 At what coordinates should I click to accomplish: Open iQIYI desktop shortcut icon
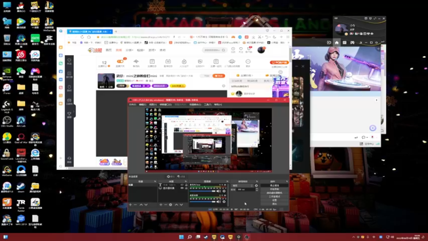(35, 38)
